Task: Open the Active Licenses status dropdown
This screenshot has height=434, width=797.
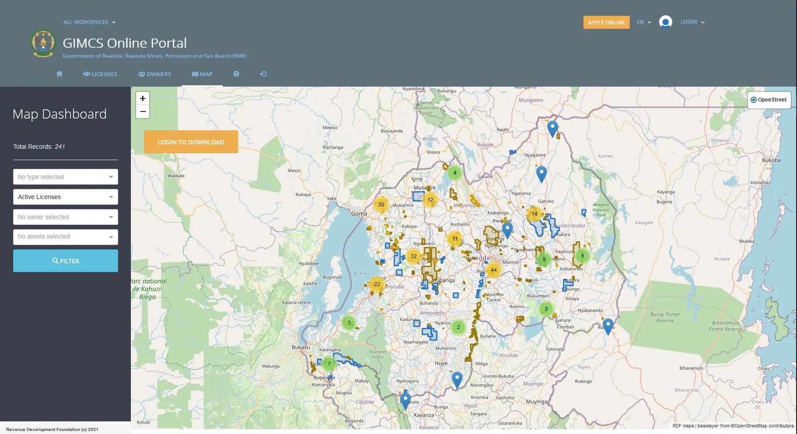Action: pos(66,197)
